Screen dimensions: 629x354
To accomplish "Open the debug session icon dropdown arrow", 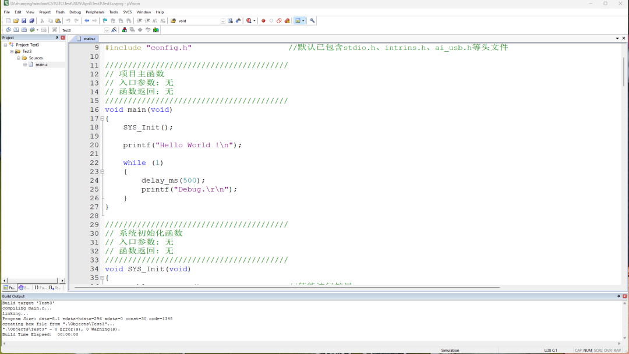I will click(255, 21).
